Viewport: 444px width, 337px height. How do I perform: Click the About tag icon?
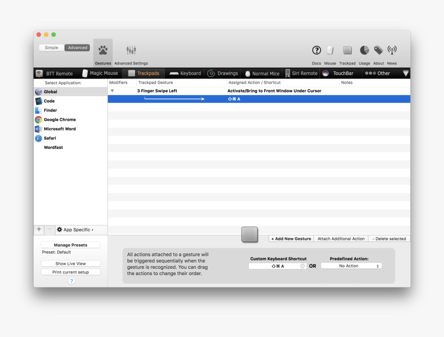click(378, 50)
